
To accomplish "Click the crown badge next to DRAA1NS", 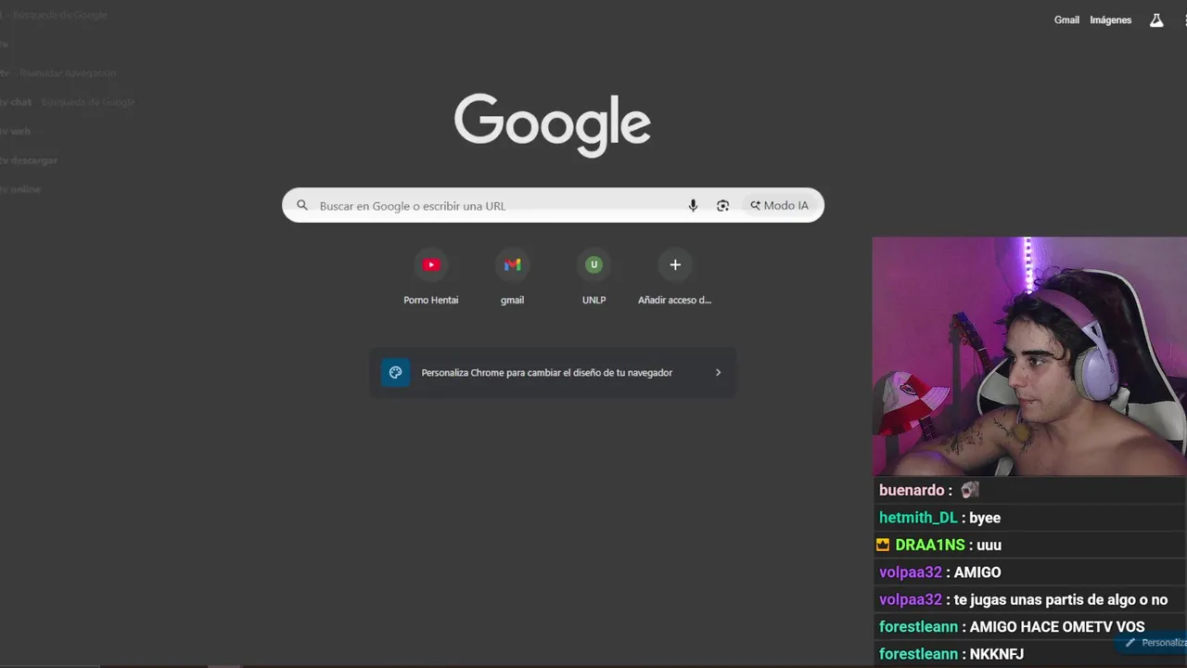I will (883, 545).
